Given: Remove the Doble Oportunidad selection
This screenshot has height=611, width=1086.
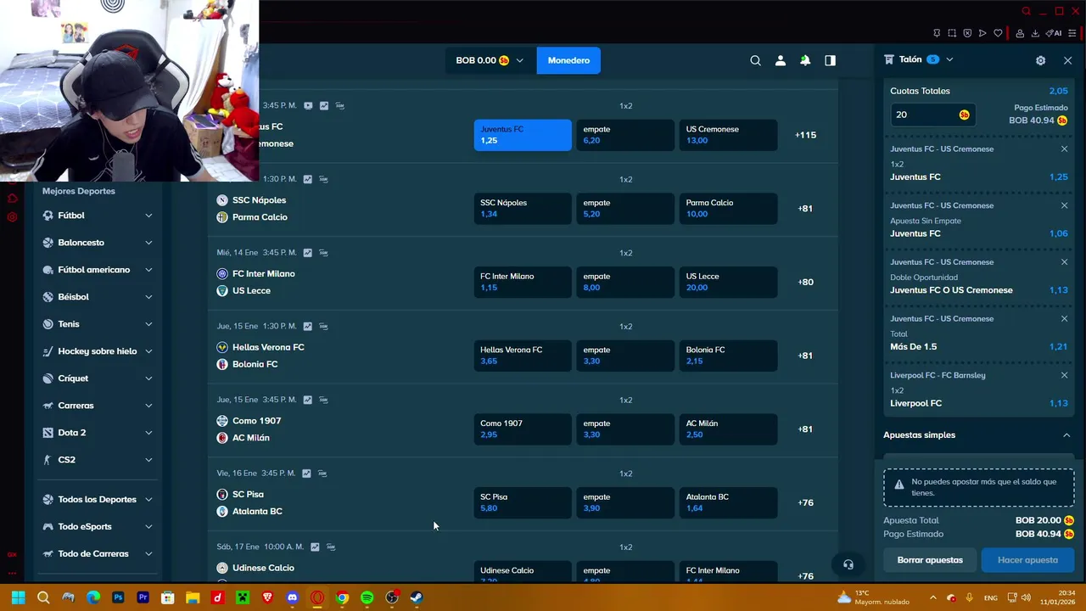Looking at the screenshot, I should tap(1064, 261).
